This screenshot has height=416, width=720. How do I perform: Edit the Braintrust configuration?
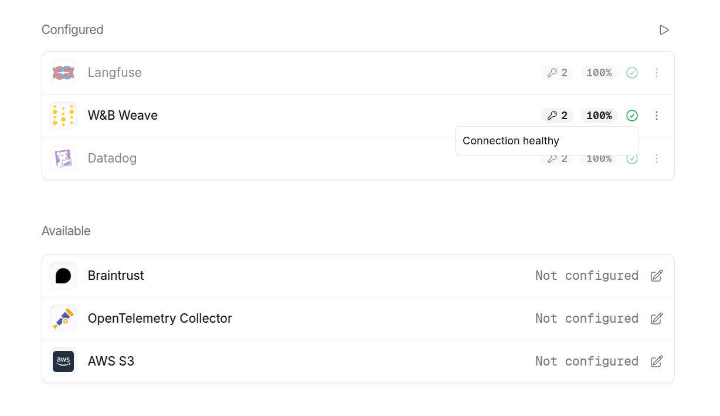657,276
